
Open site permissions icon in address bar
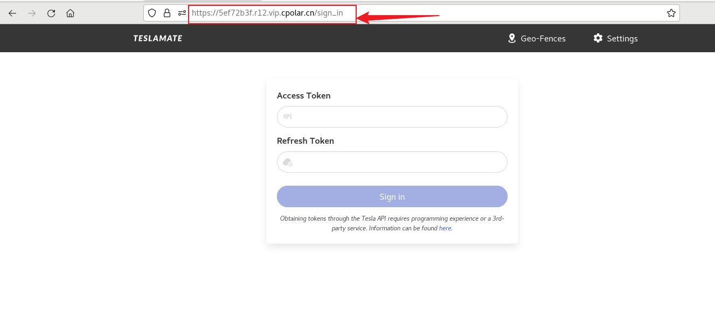[x=182, y=13]
